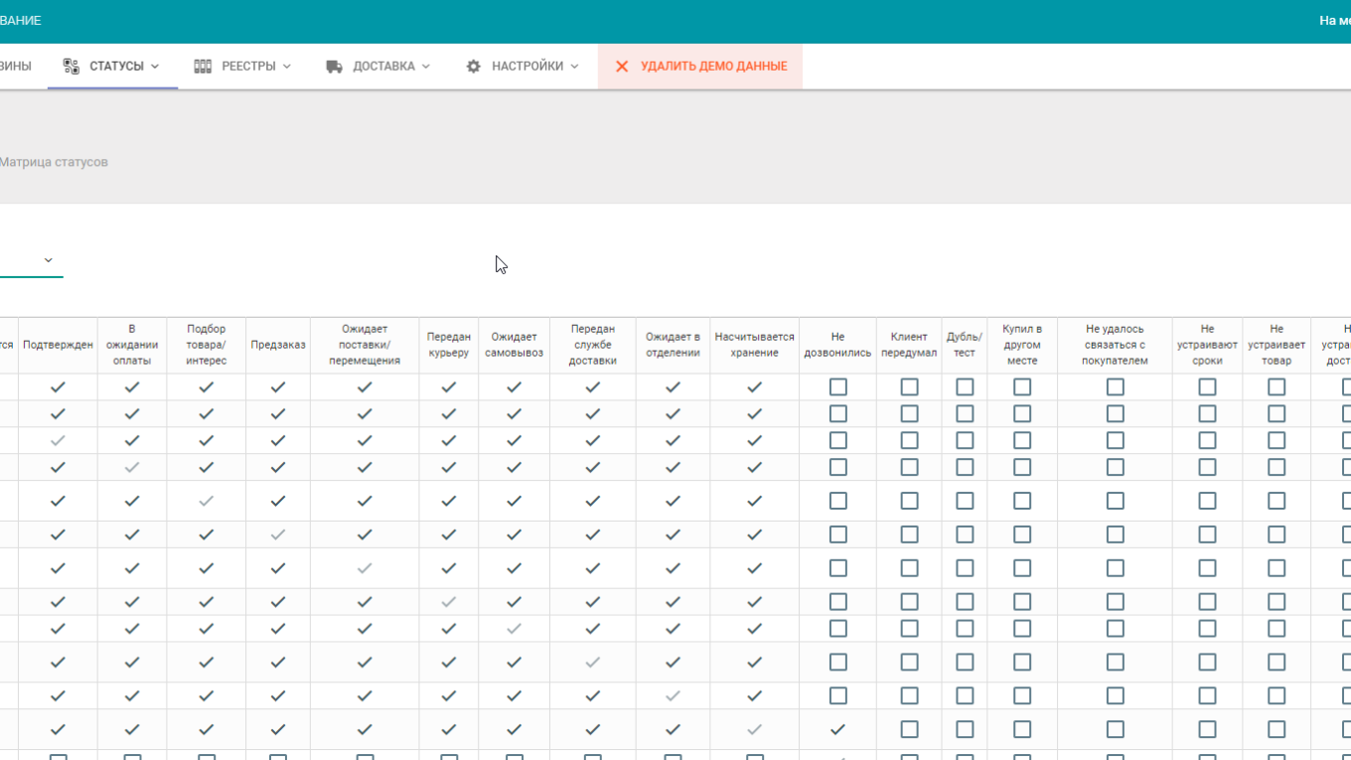Click the red X icon beside УДАЛИТЬ ДЕМО ДАННЫЕ
Image resolution: width=1351 pixels, height=760 pixels.
621,67
